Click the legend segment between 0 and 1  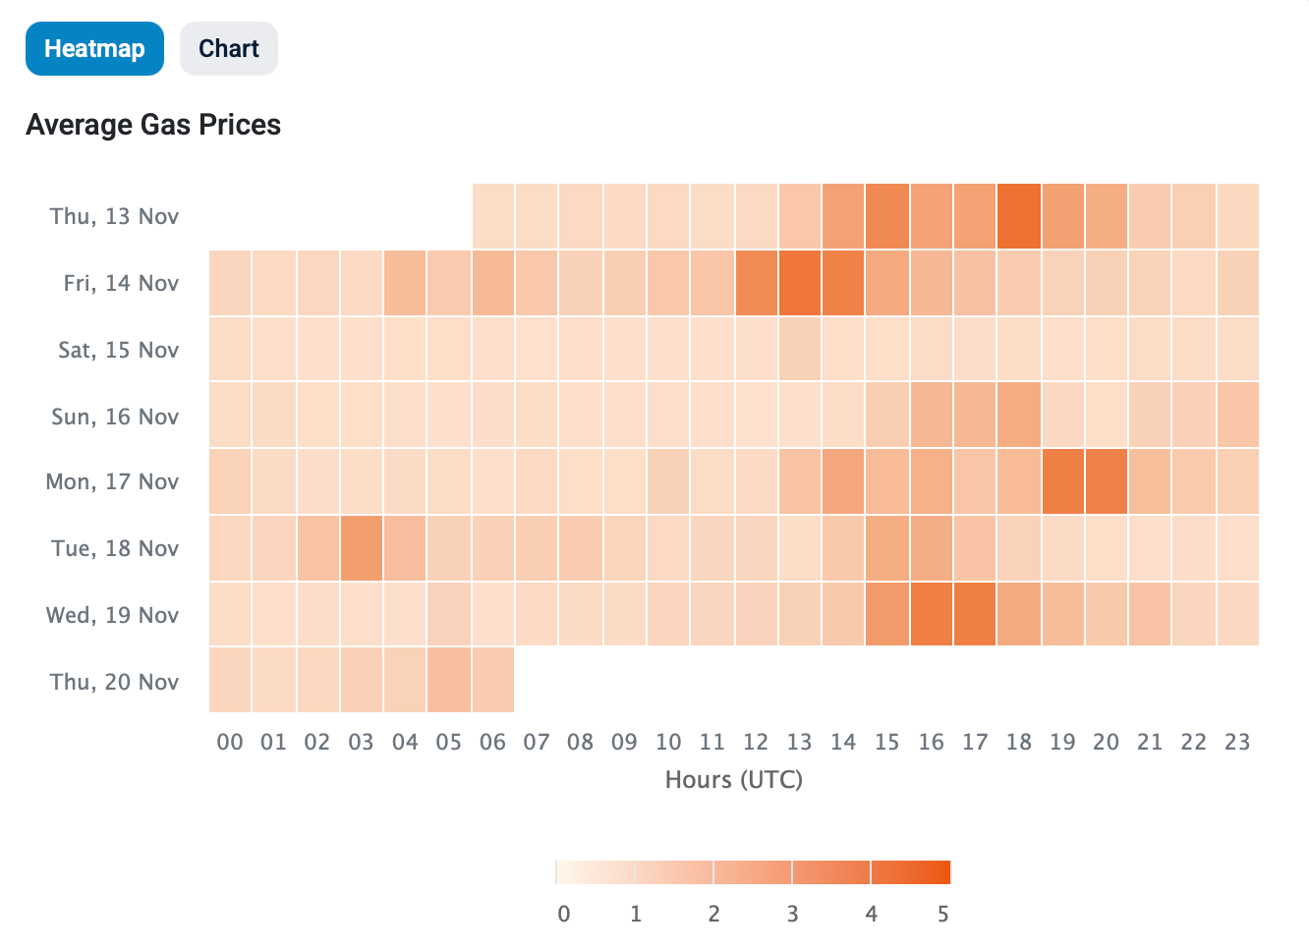[x=596, y=872]
